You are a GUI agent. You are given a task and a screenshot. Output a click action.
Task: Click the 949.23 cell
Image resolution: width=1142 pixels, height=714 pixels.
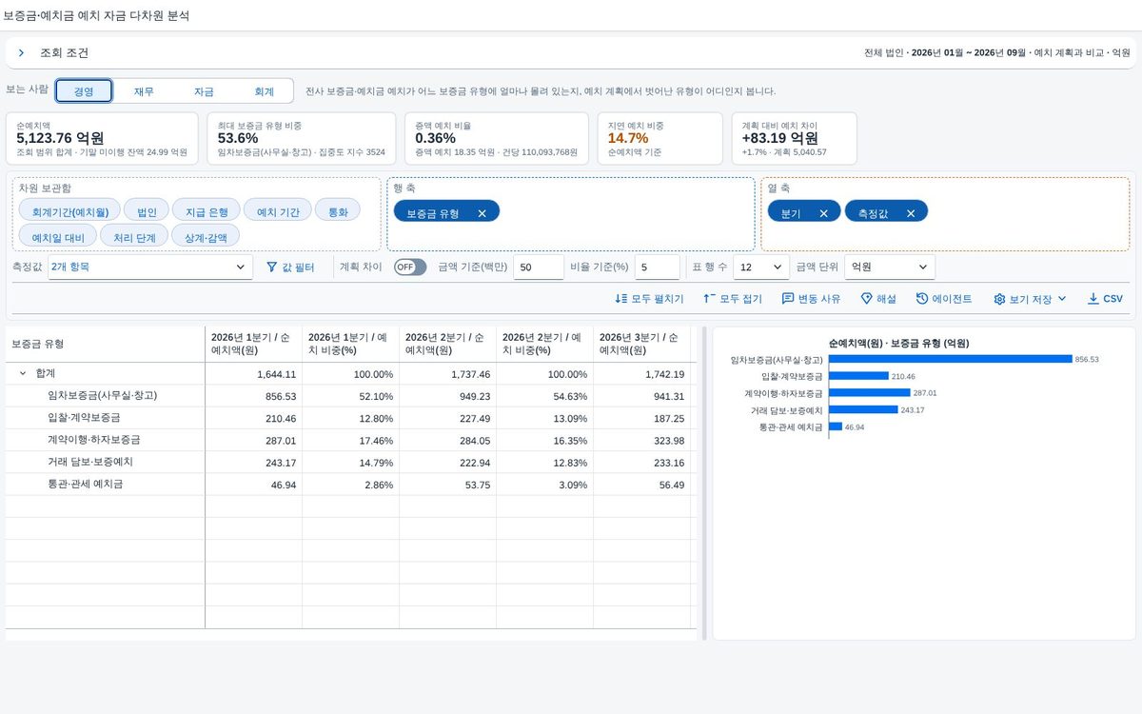(x=447, y=396)
